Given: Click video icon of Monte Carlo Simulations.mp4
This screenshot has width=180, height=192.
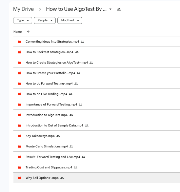Looking at the screenshot, I should (x=19, y=146).
